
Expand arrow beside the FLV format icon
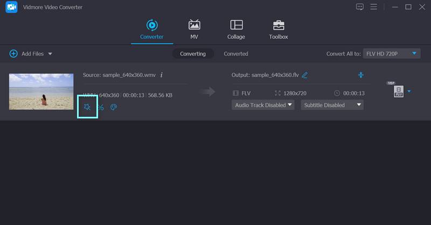[x=409, y=91]
